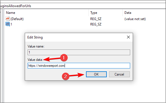
Task: Click inside the Value data field
Action: (x=79, y=66)
